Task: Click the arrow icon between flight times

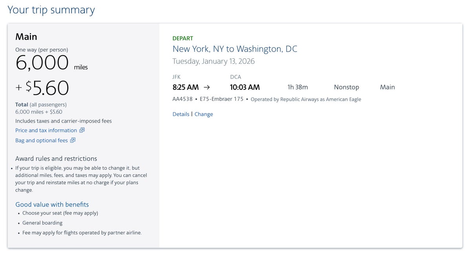Action: [x=207, y=87]
